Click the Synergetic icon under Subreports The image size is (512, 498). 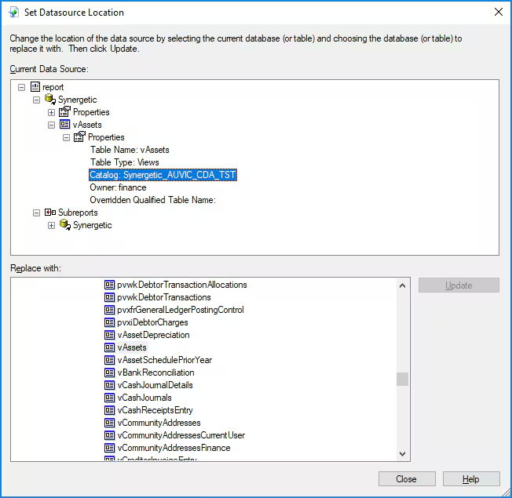point(65,225)
